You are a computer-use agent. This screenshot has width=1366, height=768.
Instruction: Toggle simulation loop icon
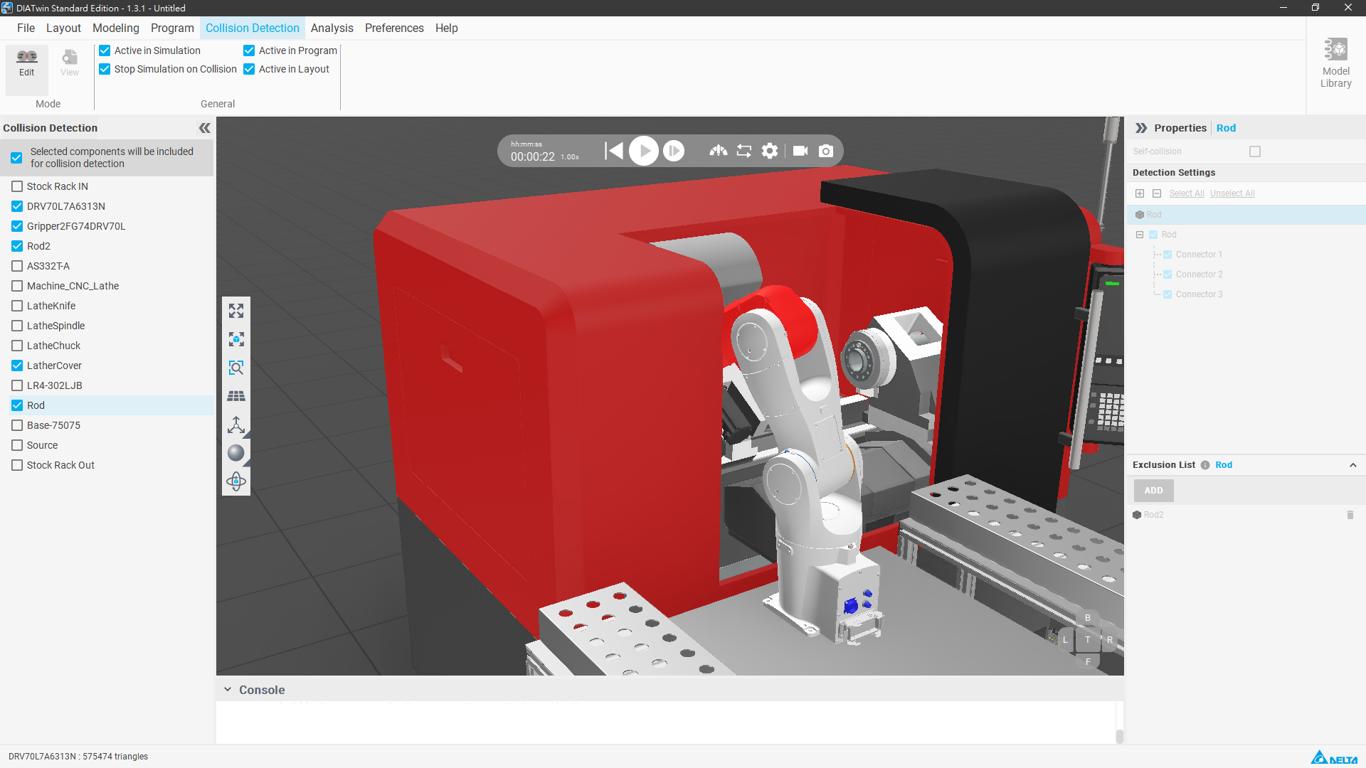[744, 151]
